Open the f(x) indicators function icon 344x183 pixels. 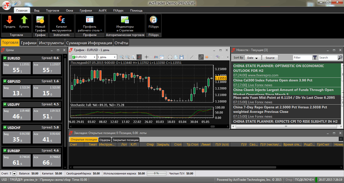click(x=156, y=57)
